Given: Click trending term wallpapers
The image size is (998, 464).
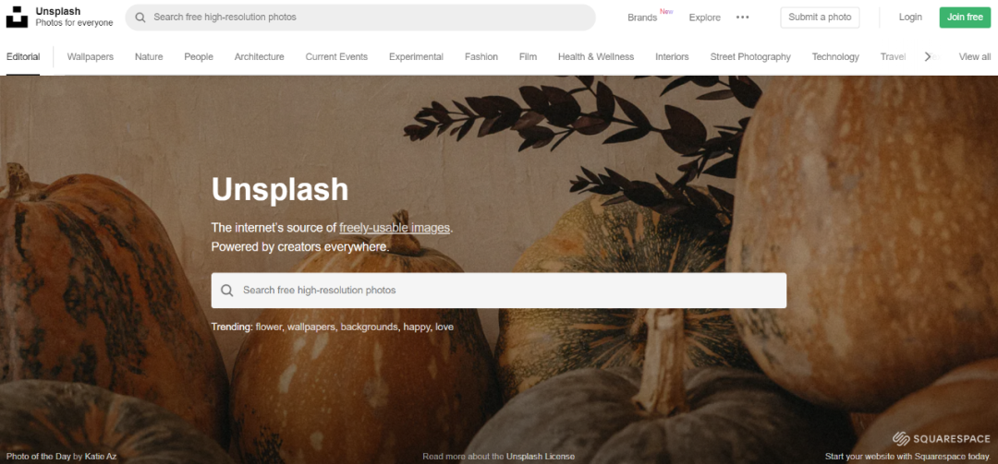Looking at the screenshot, I should (311, 327).
